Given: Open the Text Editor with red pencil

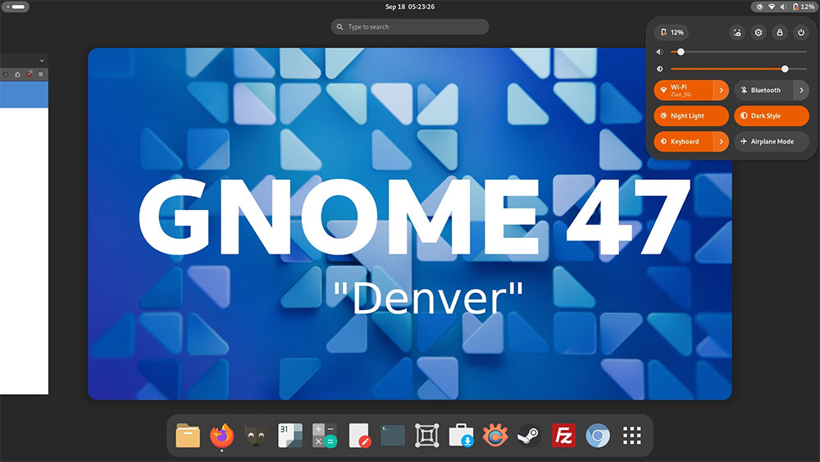Looking at the screenshot, I should [359, 435].
